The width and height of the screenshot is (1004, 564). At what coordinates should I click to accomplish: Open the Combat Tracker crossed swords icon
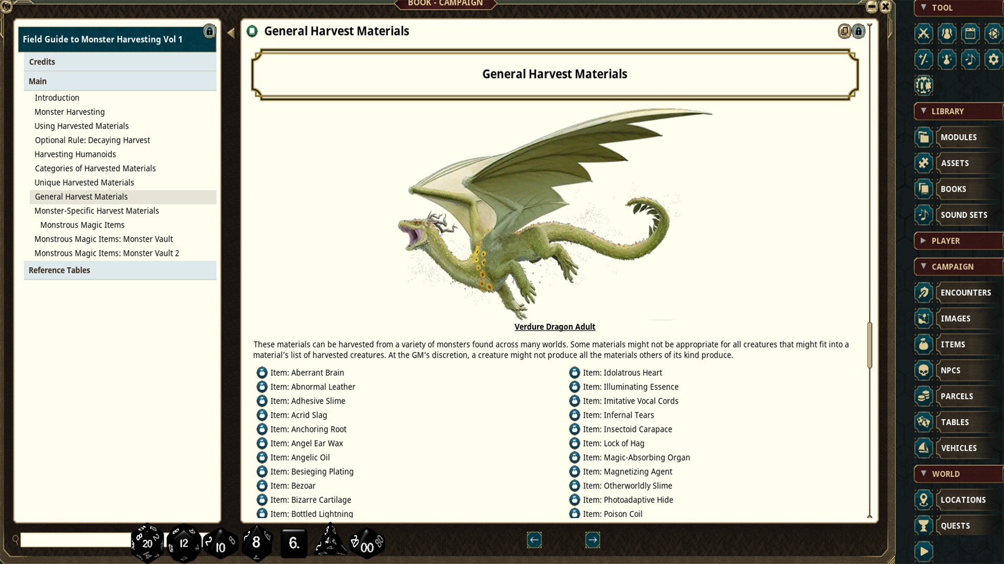click(x=923, y=33)
